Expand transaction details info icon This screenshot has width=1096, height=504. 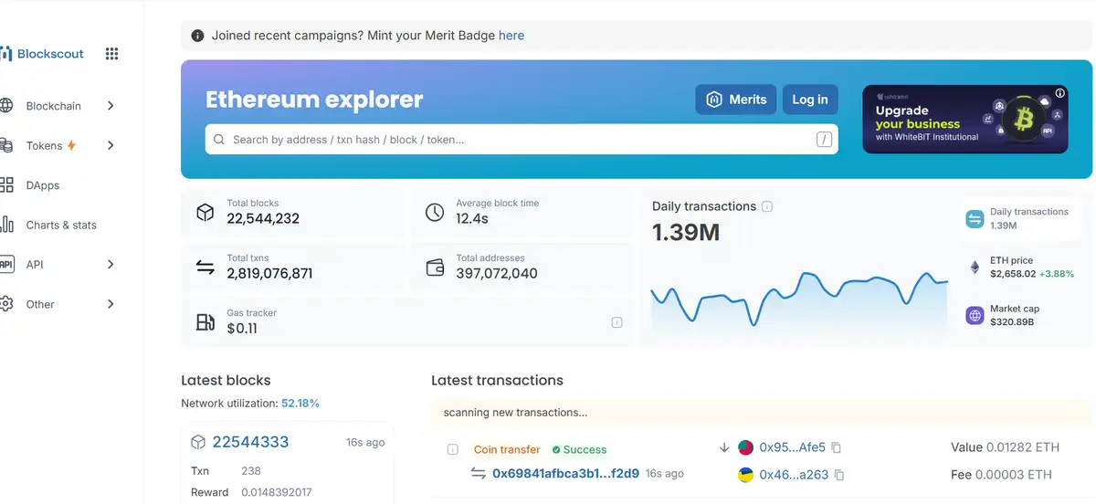coord(452,449)
